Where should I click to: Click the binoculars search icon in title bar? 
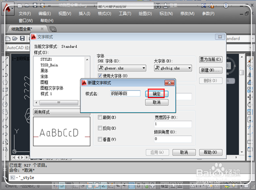[x=158, y=6]
